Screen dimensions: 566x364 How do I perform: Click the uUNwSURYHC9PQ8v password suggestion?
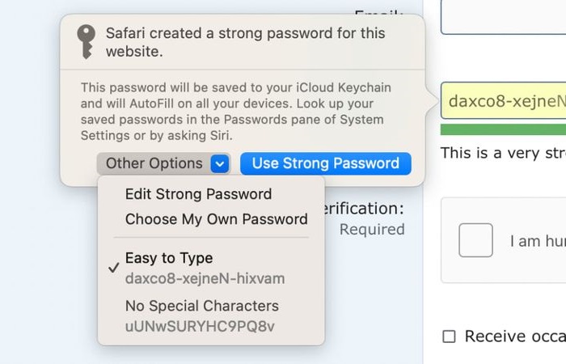click(x=200, y=327)
